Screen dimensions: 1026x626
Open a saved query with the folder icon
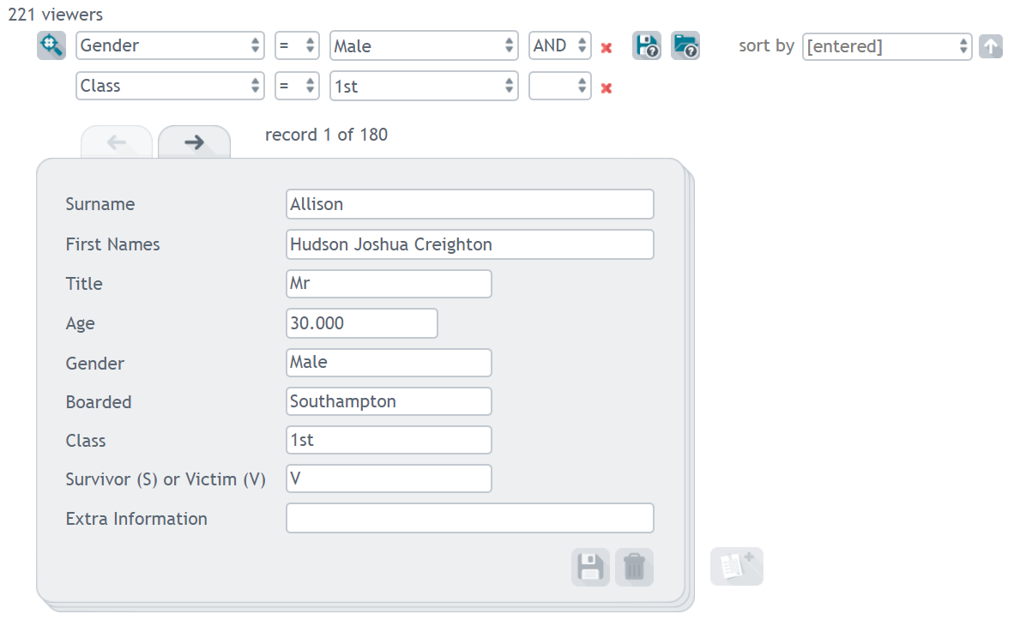click(685, 45)
